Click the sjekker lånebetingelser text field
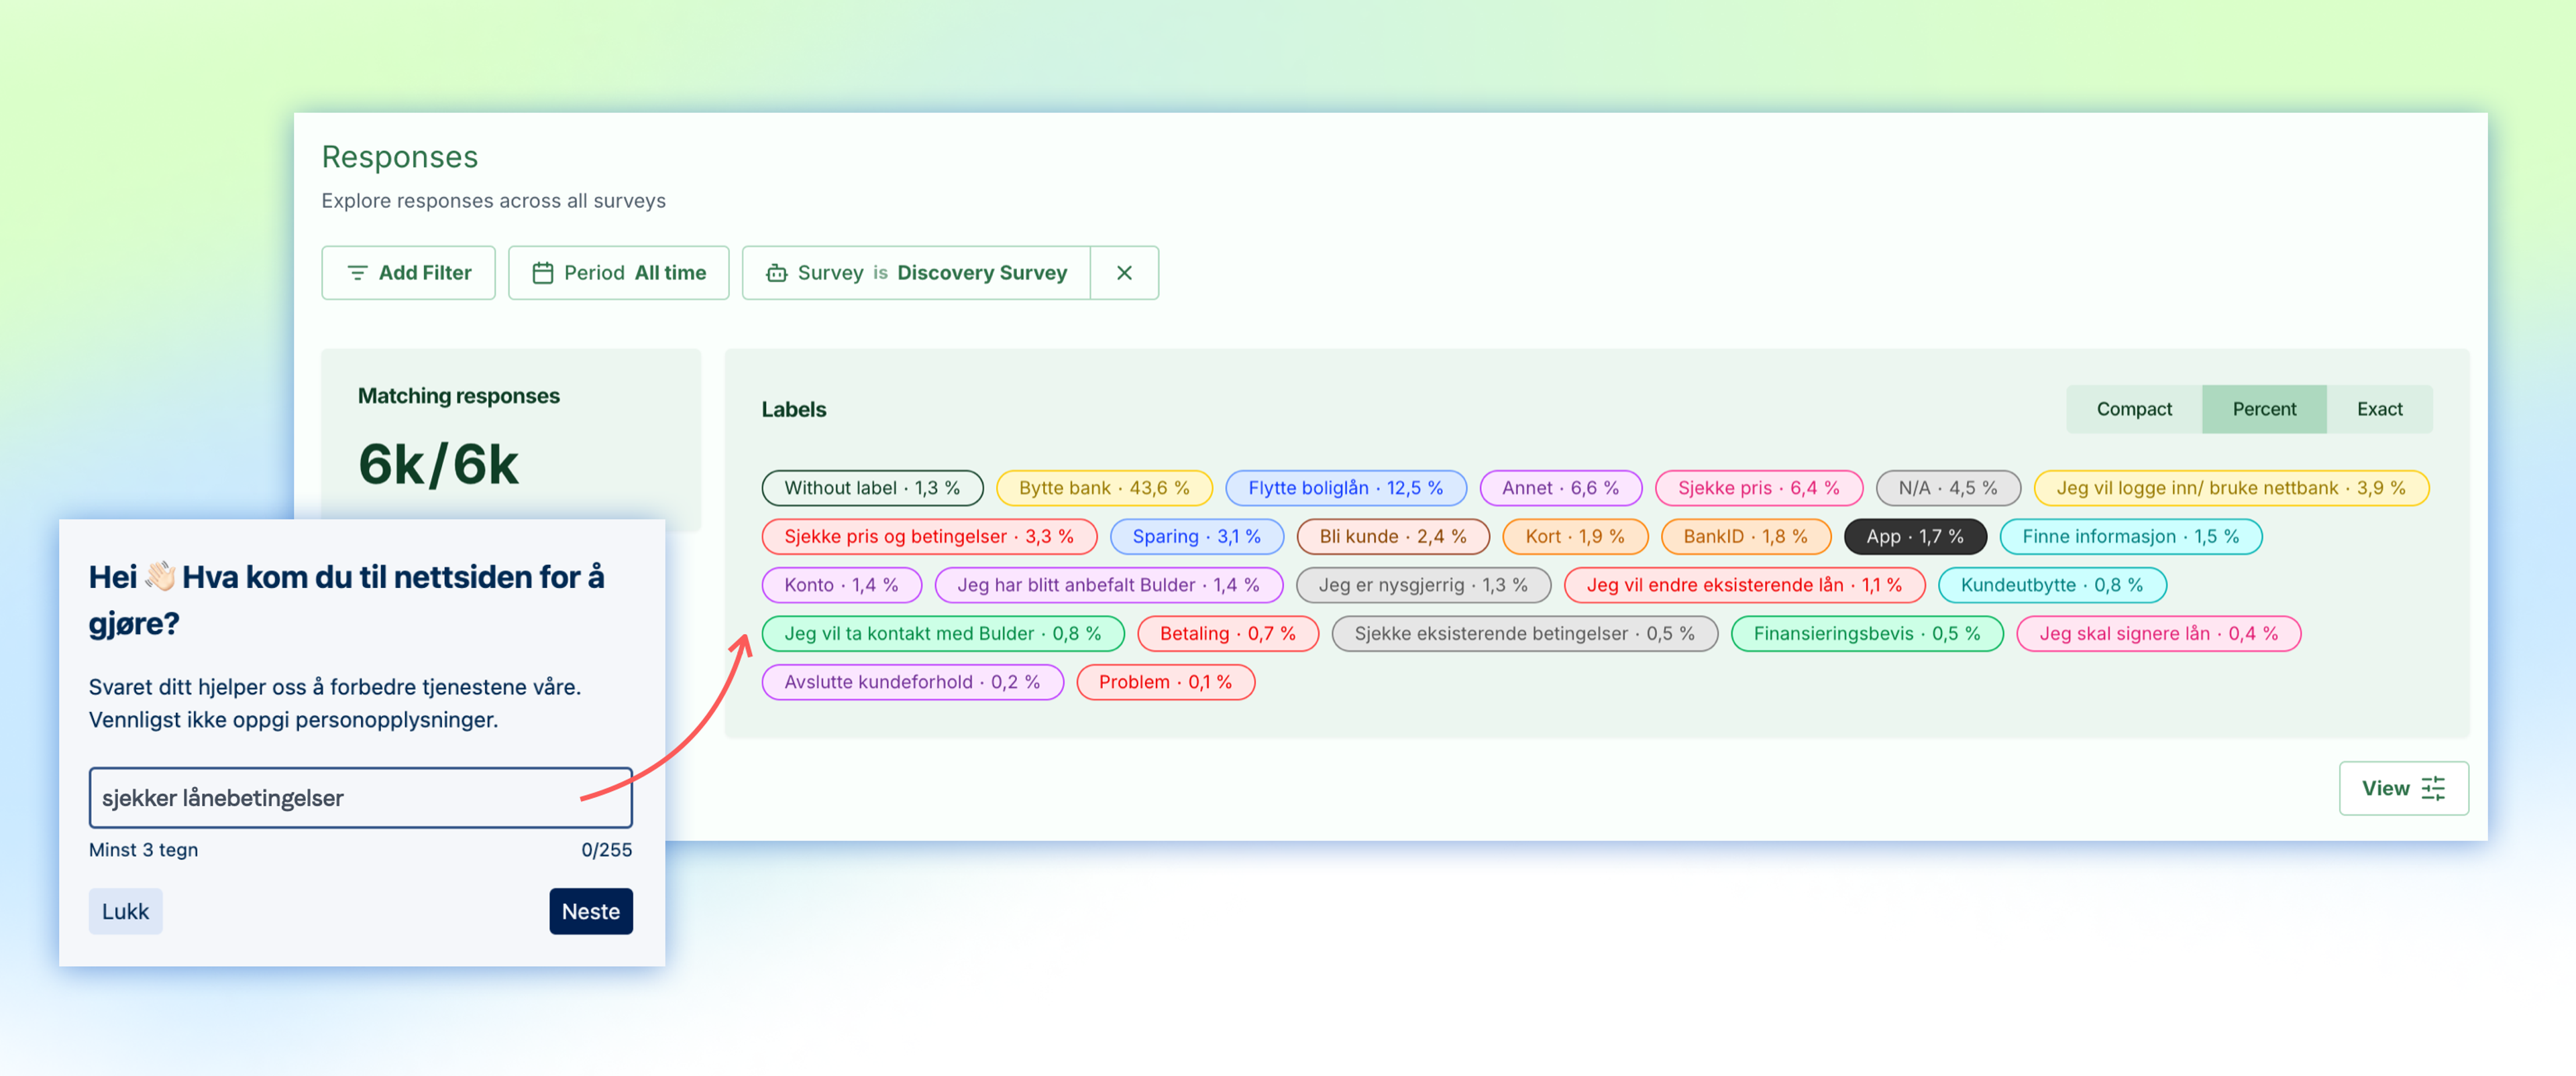 pos(360,797)
